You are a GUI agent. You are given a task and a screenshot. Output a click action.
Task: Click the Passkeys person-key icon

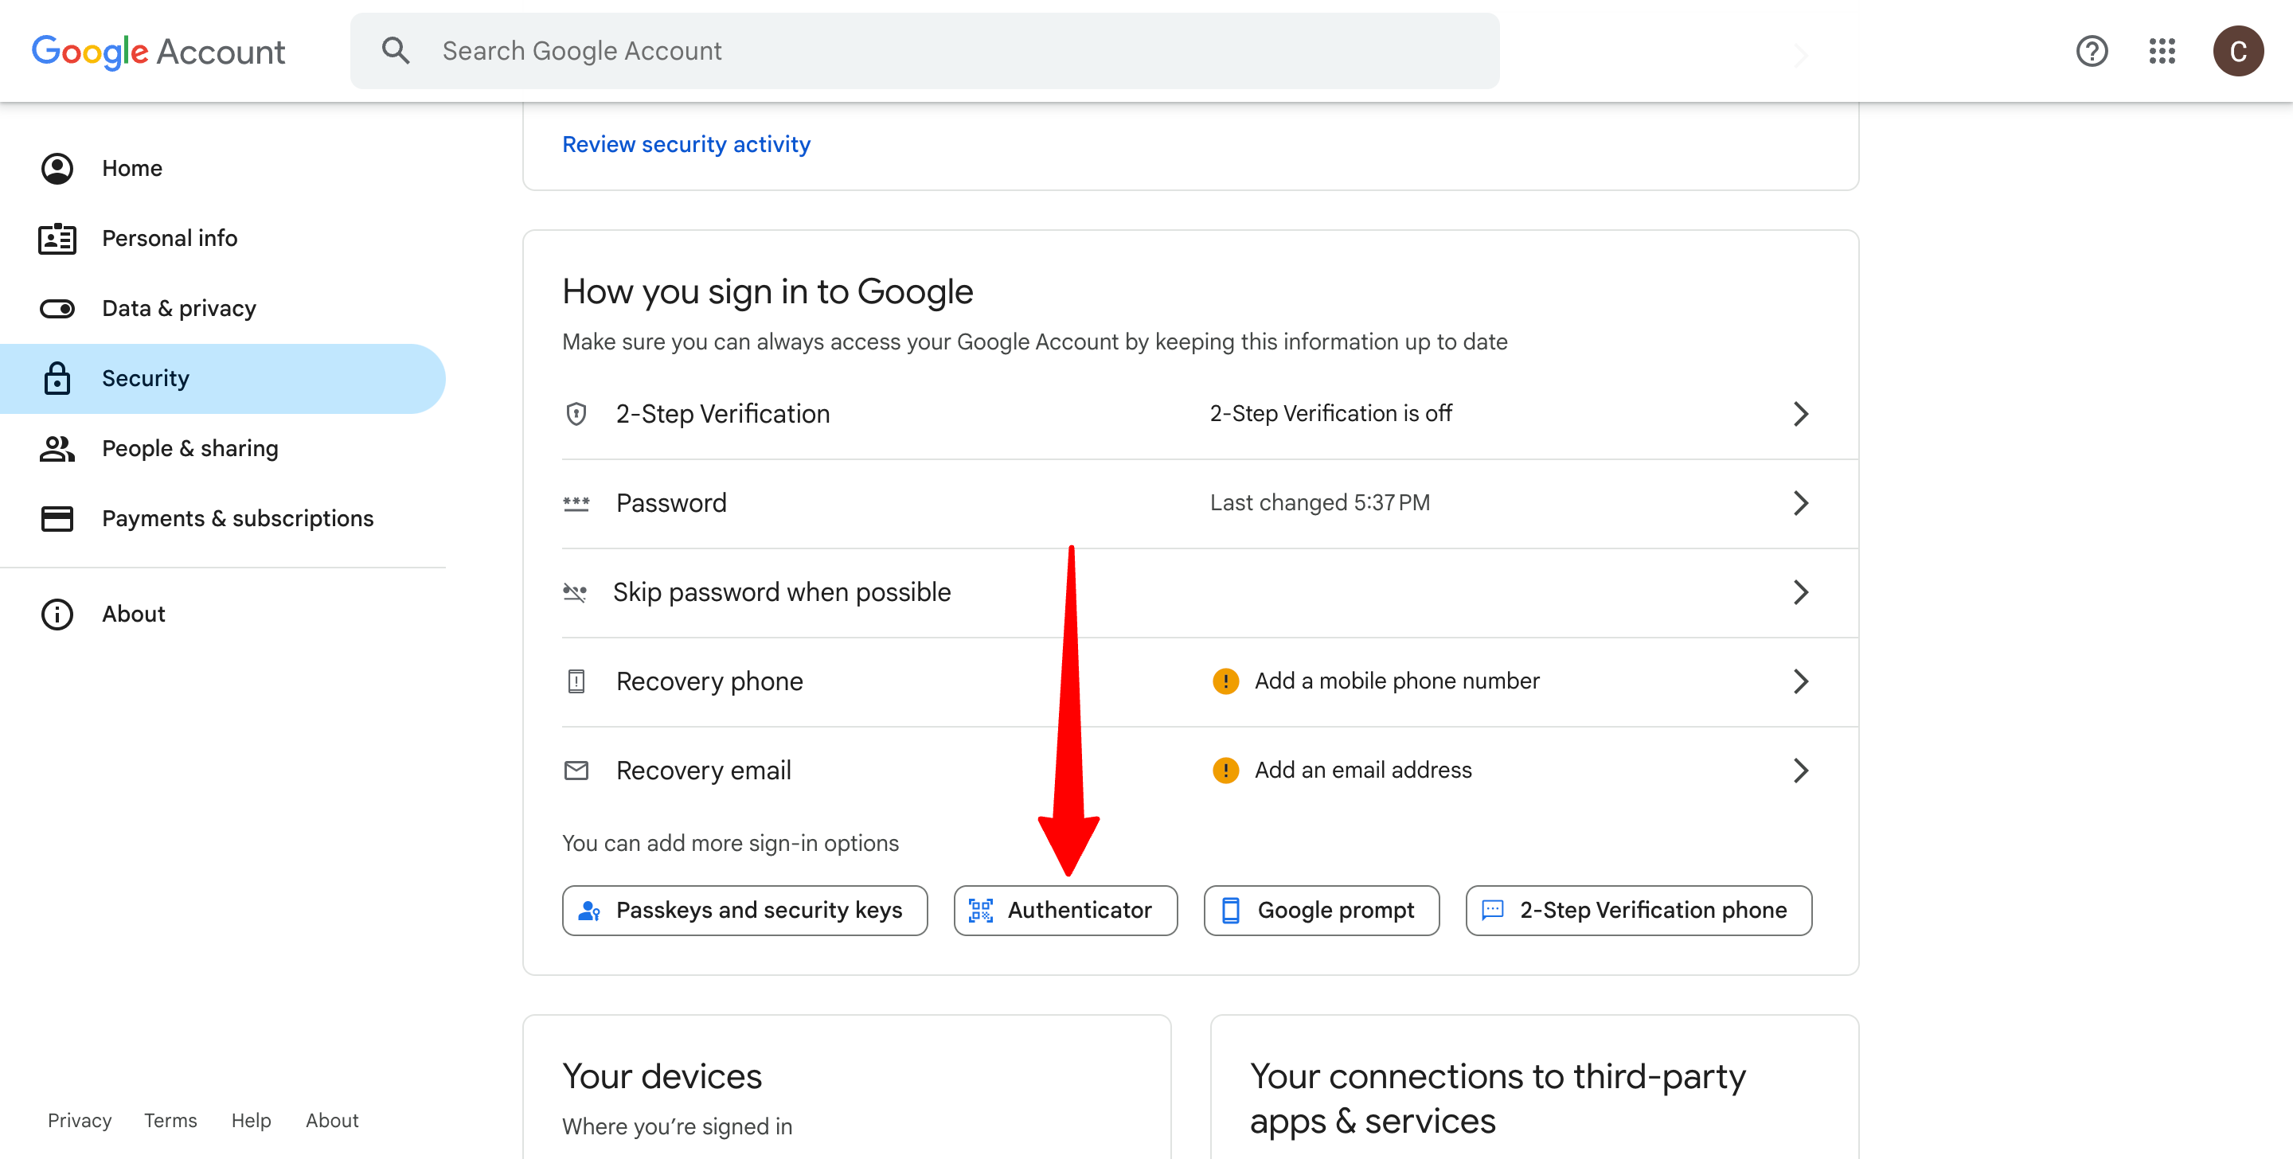[588, 910]
